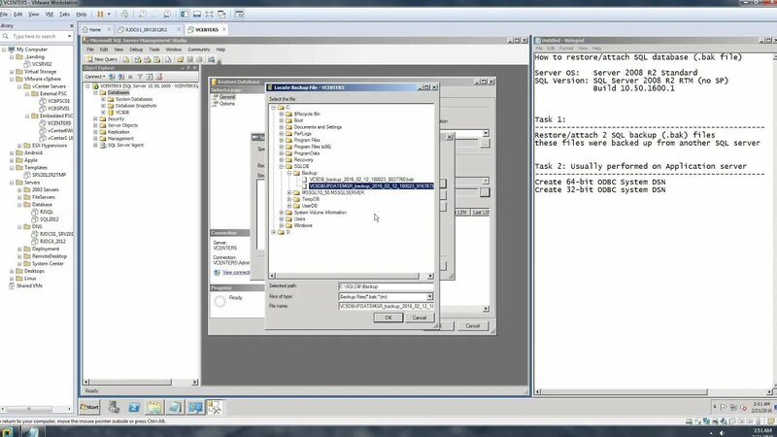Collapse the SQLDB folder in file tree
Image resolution: width=777 pixels, height=437 pixels.
282,166
